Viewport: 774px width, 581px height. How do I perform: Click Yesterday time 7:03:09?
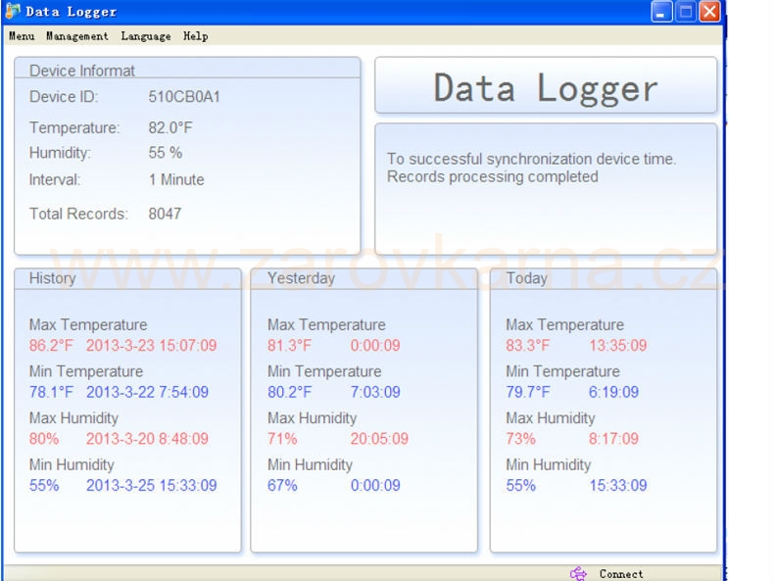click(x=375, y=393)
